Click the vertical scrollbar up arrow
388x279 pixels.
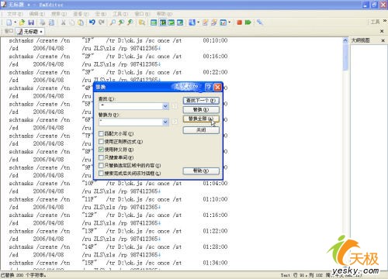coord(345,40)
